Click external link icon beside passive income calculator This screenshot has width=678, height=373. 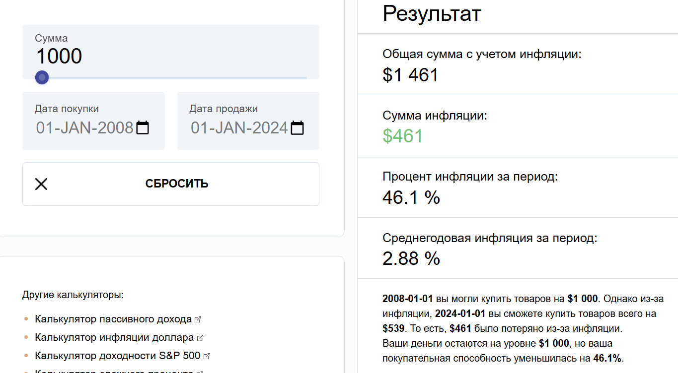tap(198, 319)
